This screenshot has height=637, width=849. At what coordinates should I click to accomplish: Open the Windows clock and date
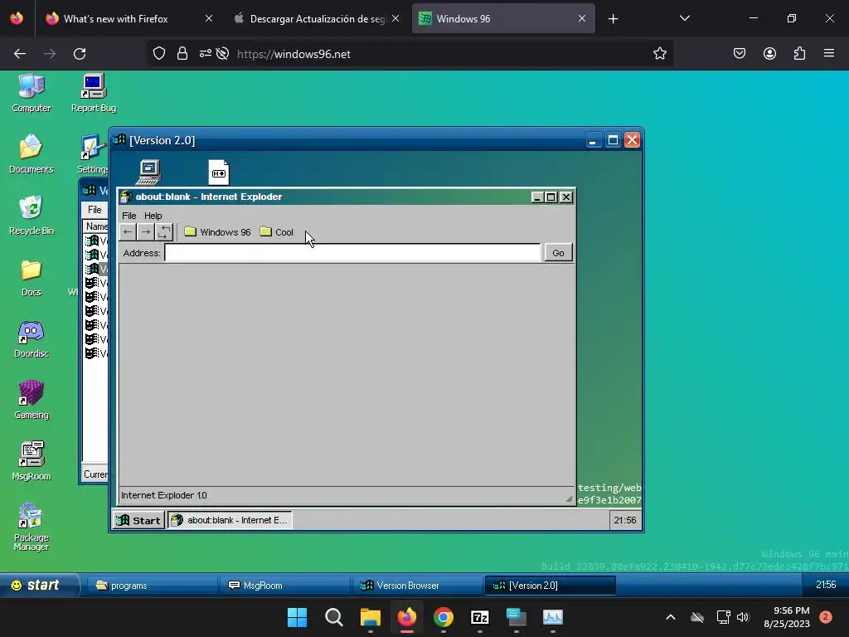[x=787, y=617]
